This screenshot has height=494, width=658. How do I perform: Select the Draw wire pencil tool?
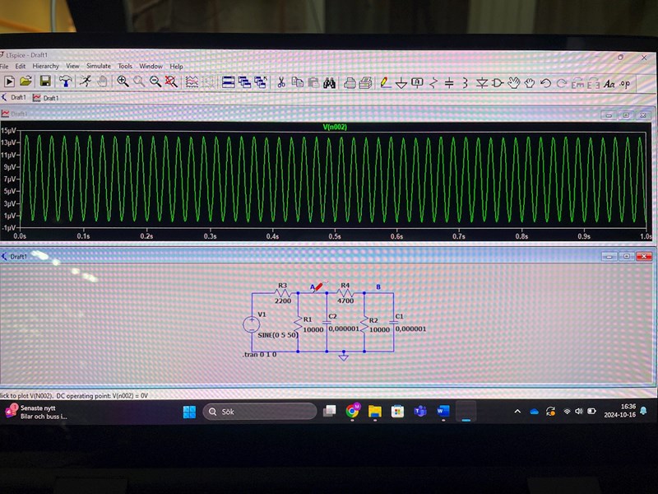(385, 82)
